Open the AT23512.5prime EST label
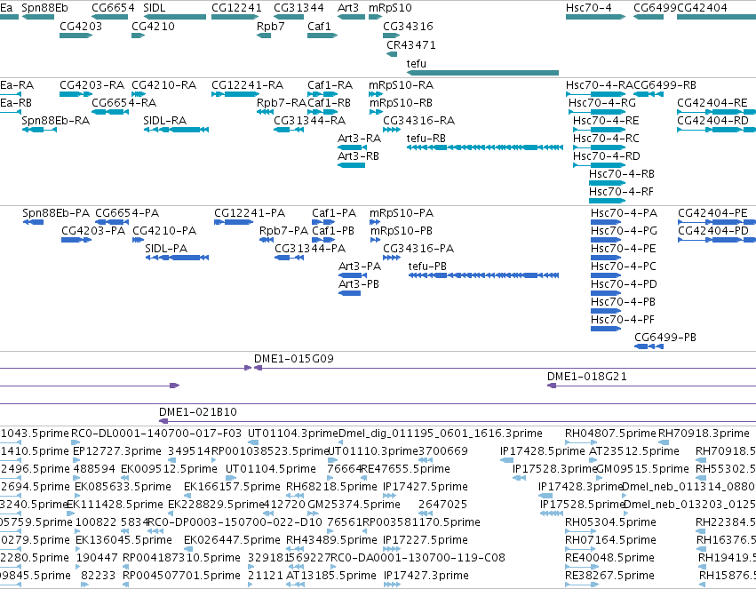756x589 pixels. coord(634,451)
